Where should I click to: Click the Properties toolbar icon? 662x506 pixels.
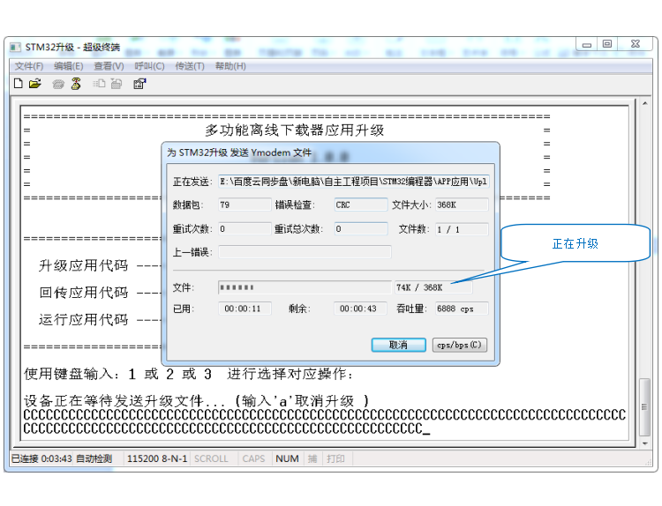pos(139,84)
